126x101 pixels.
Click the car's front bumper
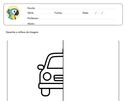[51, 86]
